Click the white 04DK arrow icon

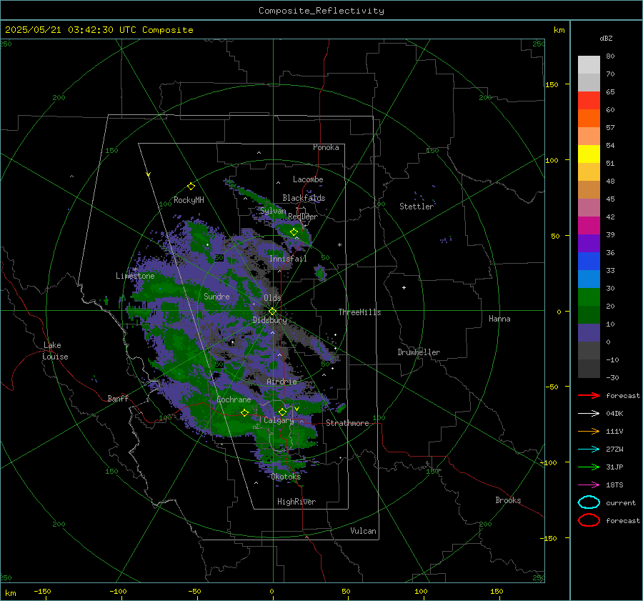(x=589, y=413)
